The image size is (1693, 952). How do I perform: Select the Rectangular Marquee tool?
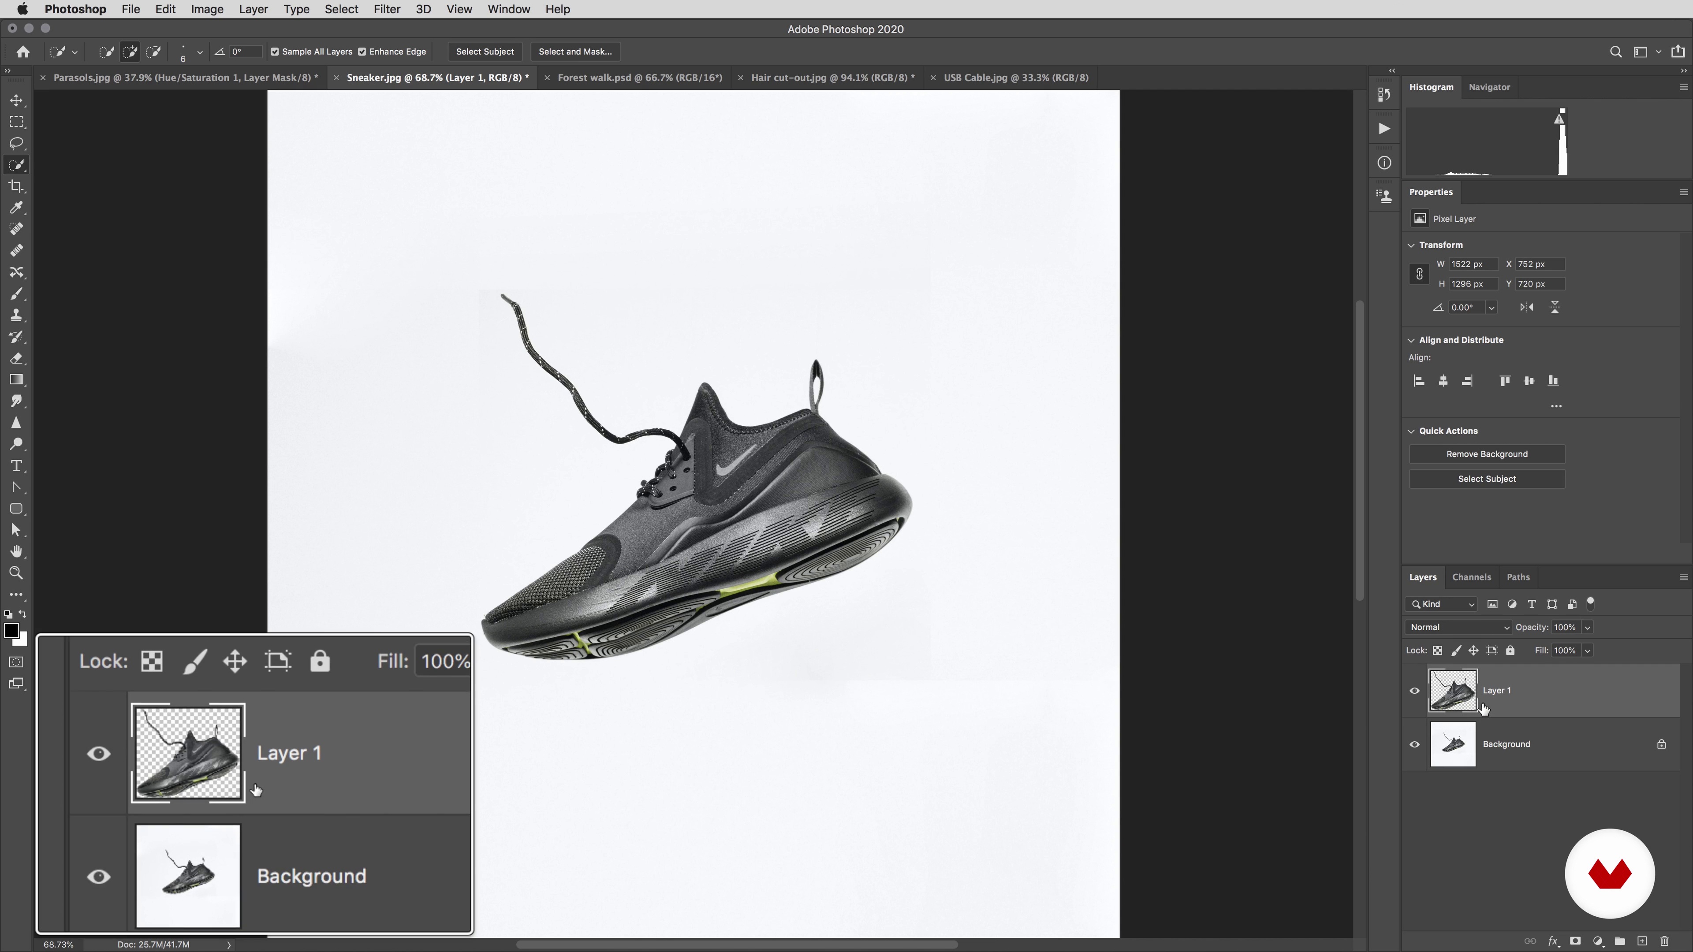(x=16, y=122)
